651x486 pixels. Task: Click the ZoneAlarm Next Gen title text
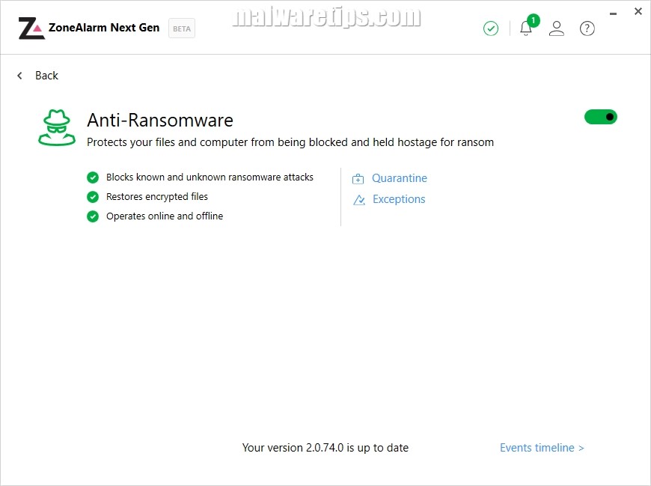click(x=104, y=28)
